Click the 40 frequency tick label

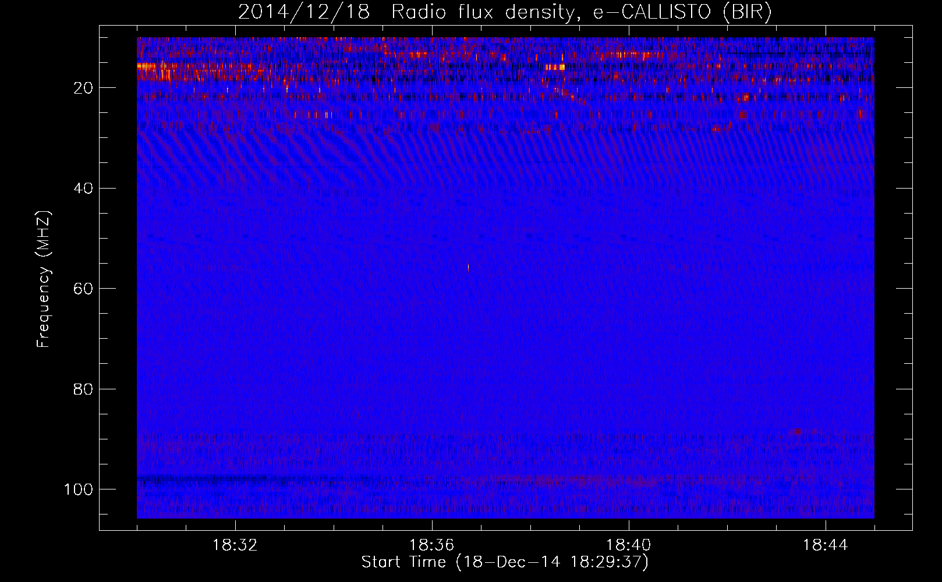84,189
